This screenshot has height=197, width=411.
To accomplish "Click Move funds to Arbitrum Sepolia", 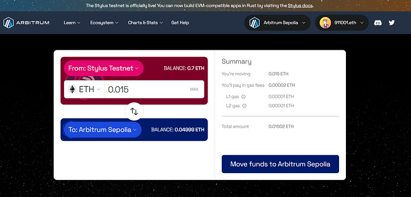I will pos(280,164).
